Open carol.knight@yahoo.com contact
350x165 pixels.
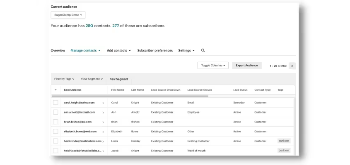click(x=79, y=103)
